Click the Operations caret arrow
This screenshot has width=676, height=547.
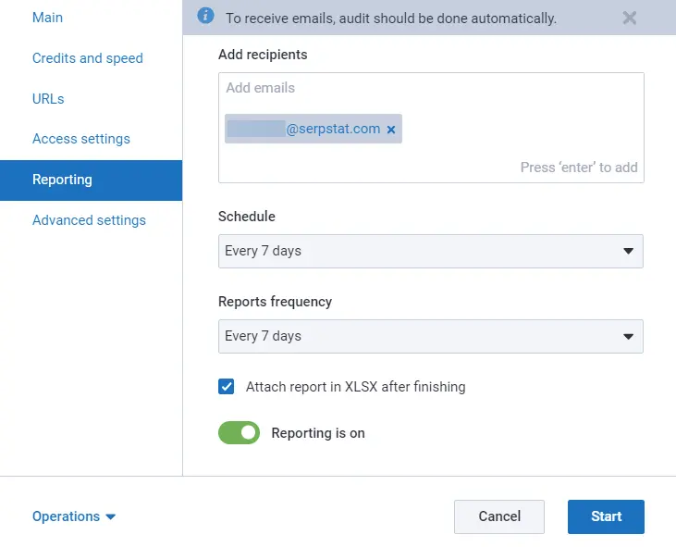point(111,517)
